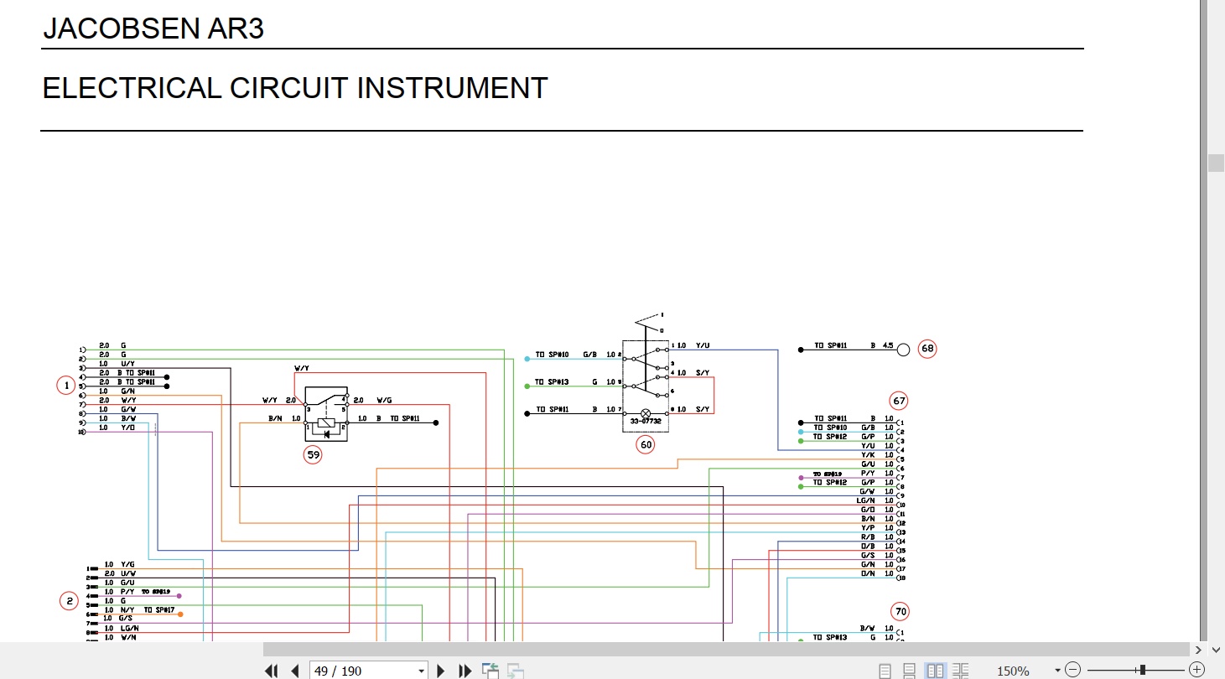Click the vertical scrollbar down arrow
The height and width of the screenshot is (679, 1225).
[1216, 650]
